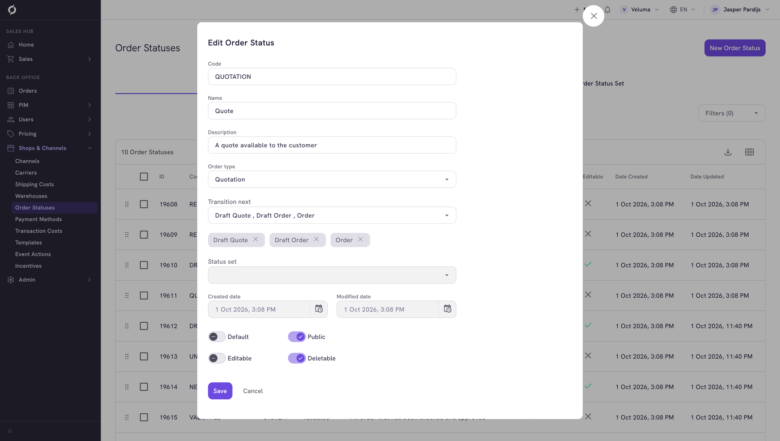
Task: Open the Veluma organization dropdown
Action: [640, 9]
